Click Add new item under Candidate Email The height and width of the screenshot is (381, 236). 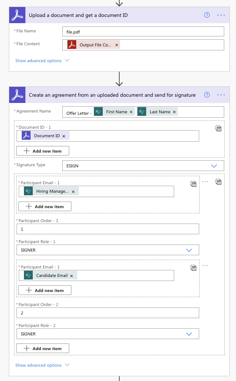45,290
